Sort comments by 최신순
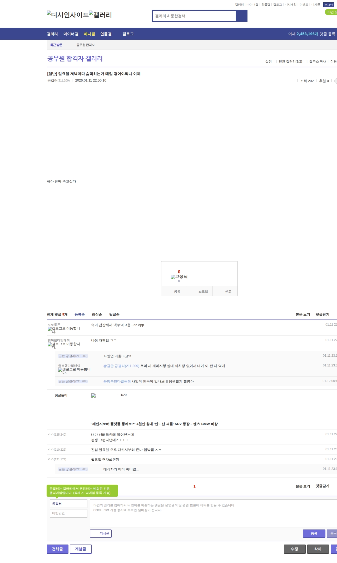 tap(97, 314)
